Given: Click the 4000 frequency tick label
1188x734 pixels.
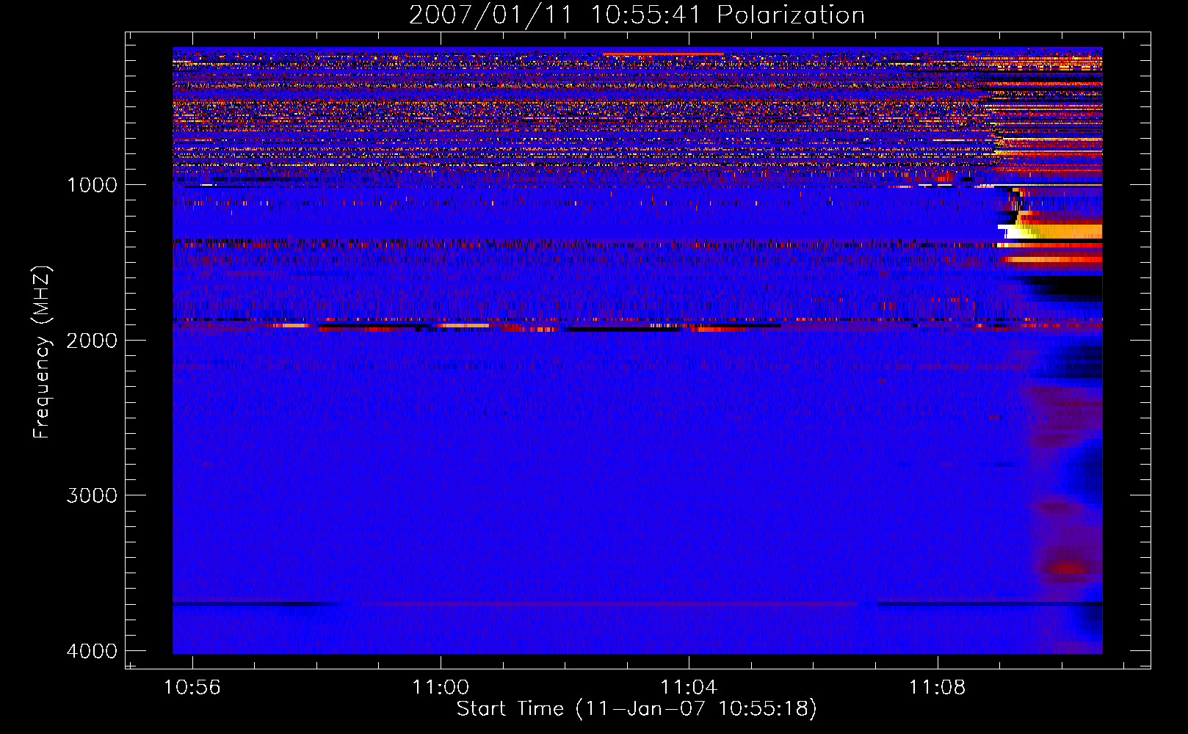Looking at the screenshot, I should 92,651.
